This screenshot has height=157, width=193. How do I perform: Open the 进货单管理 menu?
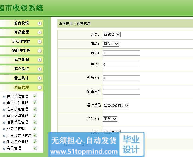click(x=21, y=41)
